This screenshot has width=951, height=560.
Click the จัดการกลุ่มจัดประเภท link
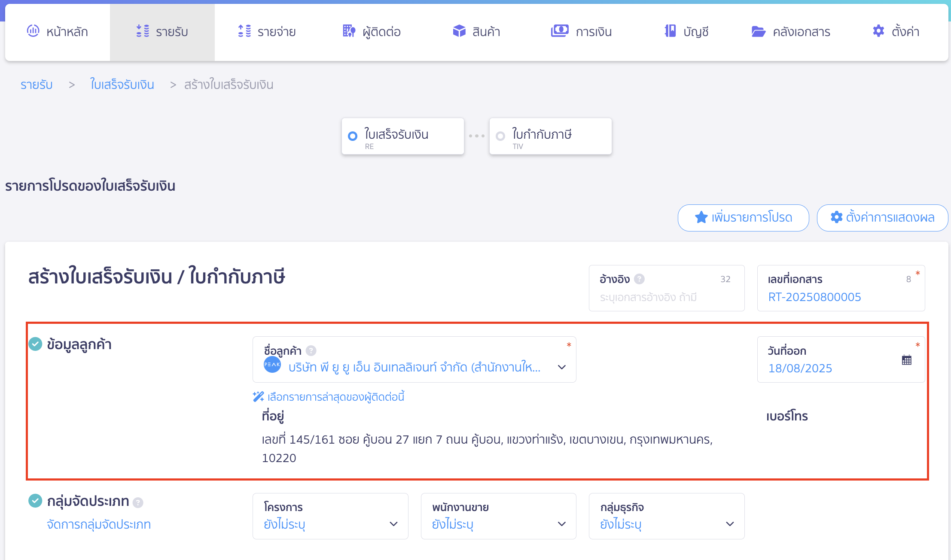point(99,524)
